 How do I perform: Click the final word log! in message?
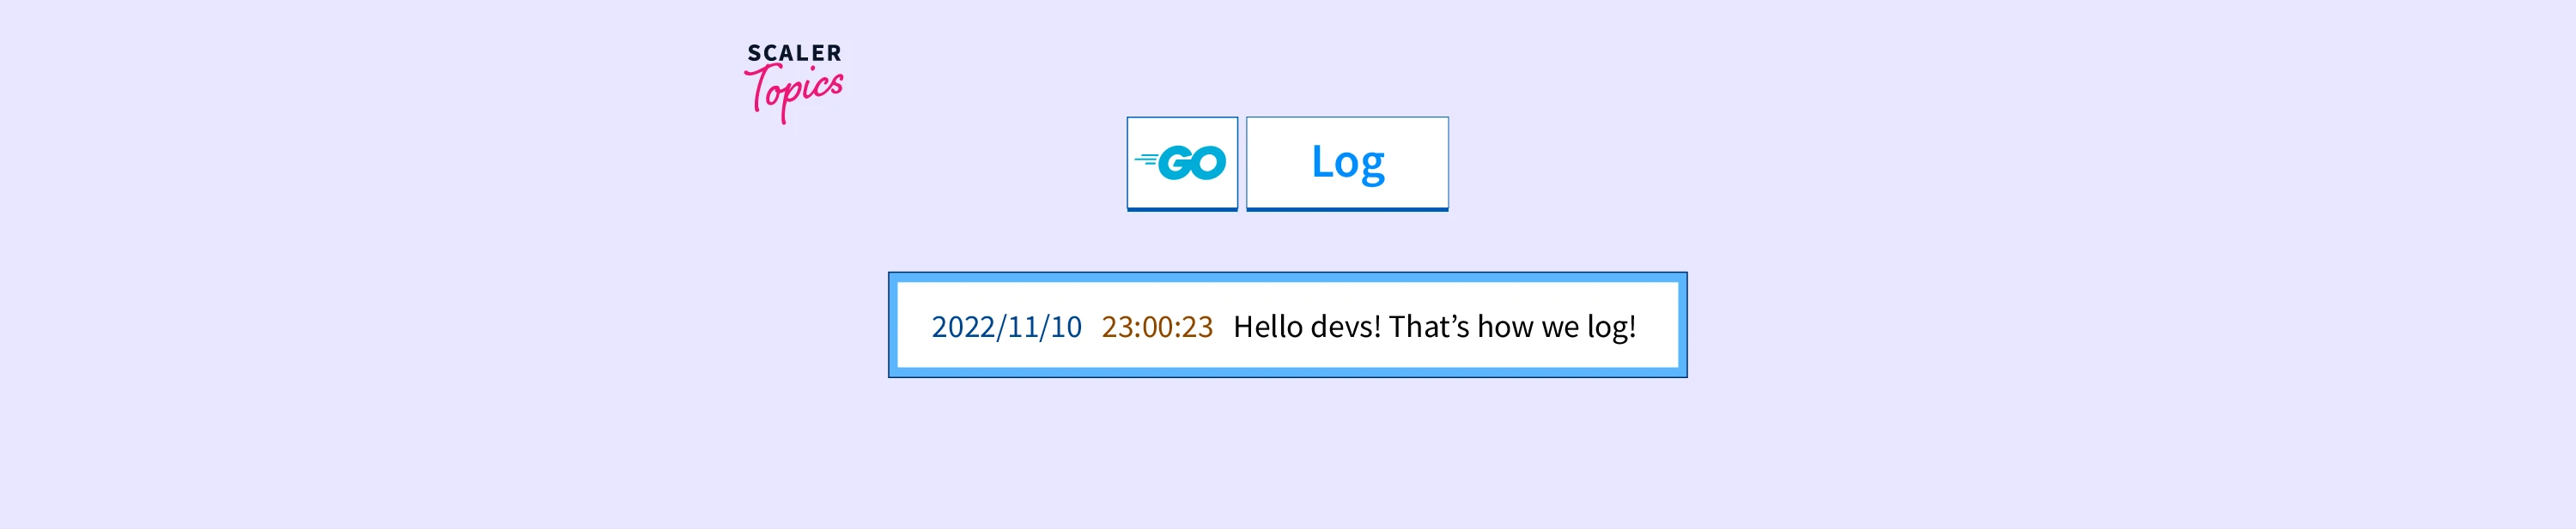[1611, 328]
